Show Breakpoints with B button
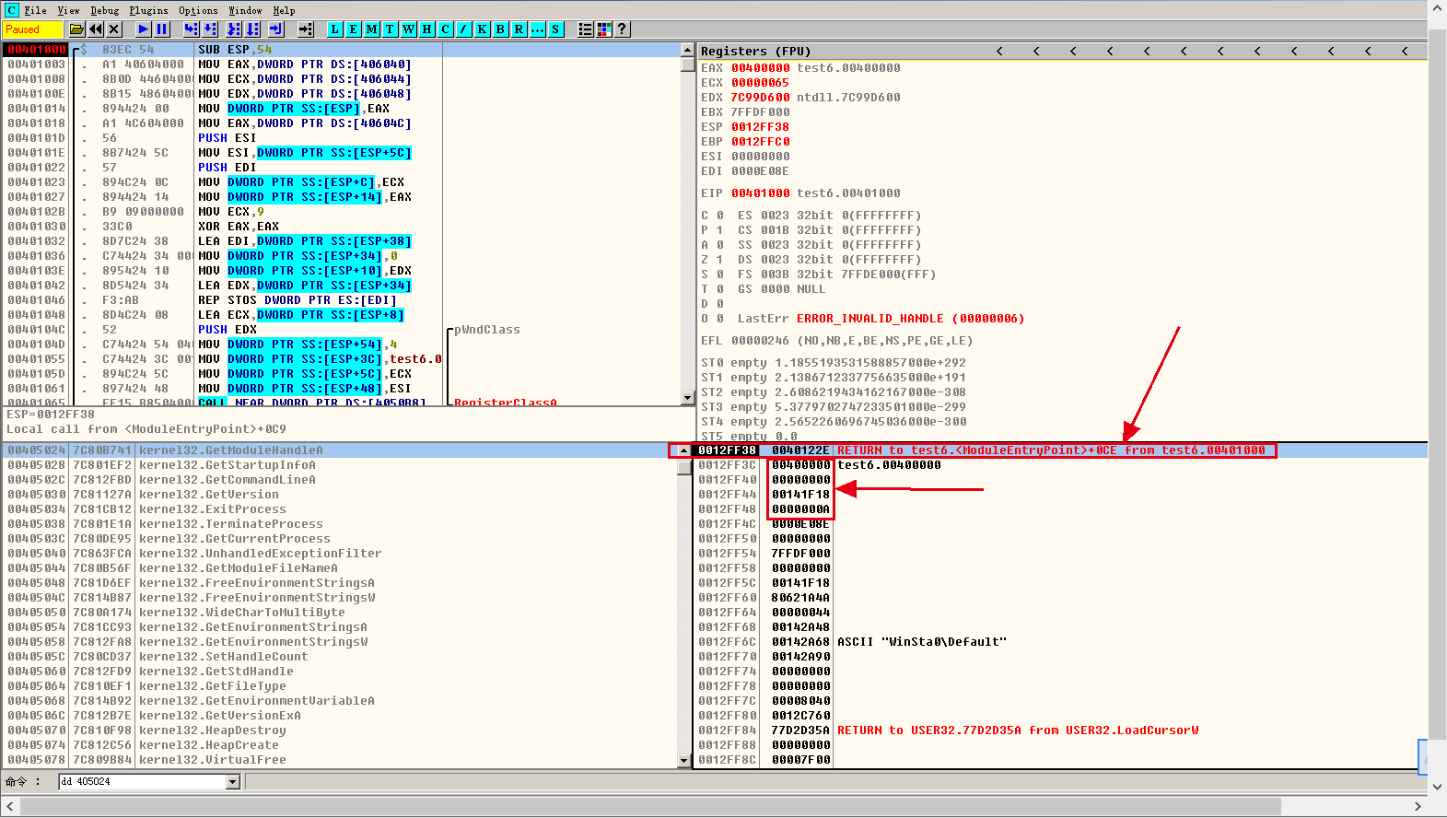 click(x=501, y=29)
